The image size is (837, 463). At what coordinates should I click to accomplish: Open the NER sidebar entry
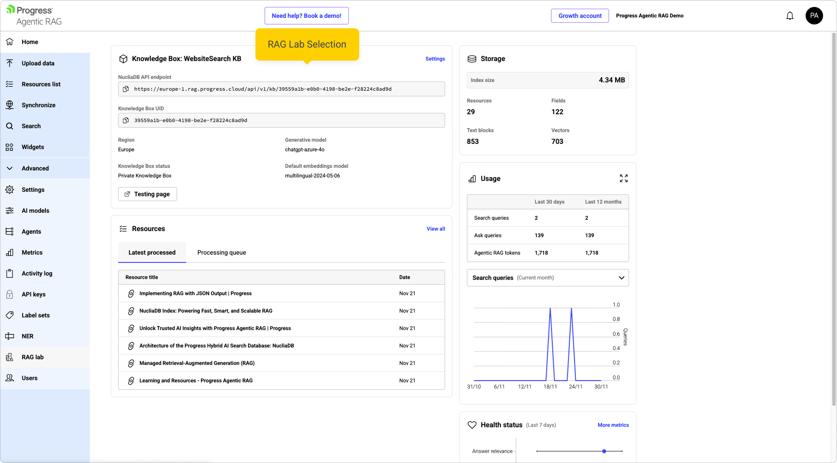(x=27, y=336)
